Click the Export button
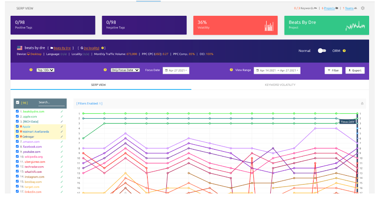 (x=355, y=70)
